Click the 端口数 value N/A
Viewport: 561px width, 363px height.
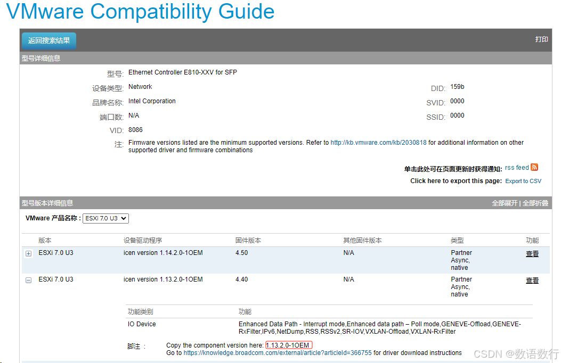pos(134,115)
